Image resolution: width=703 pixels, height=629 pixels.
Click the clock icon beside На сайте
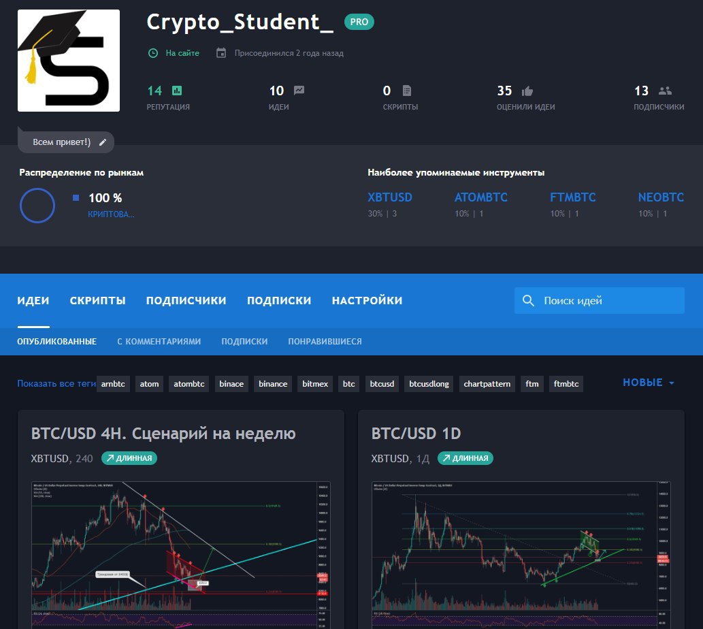click(x=153, y=53)
